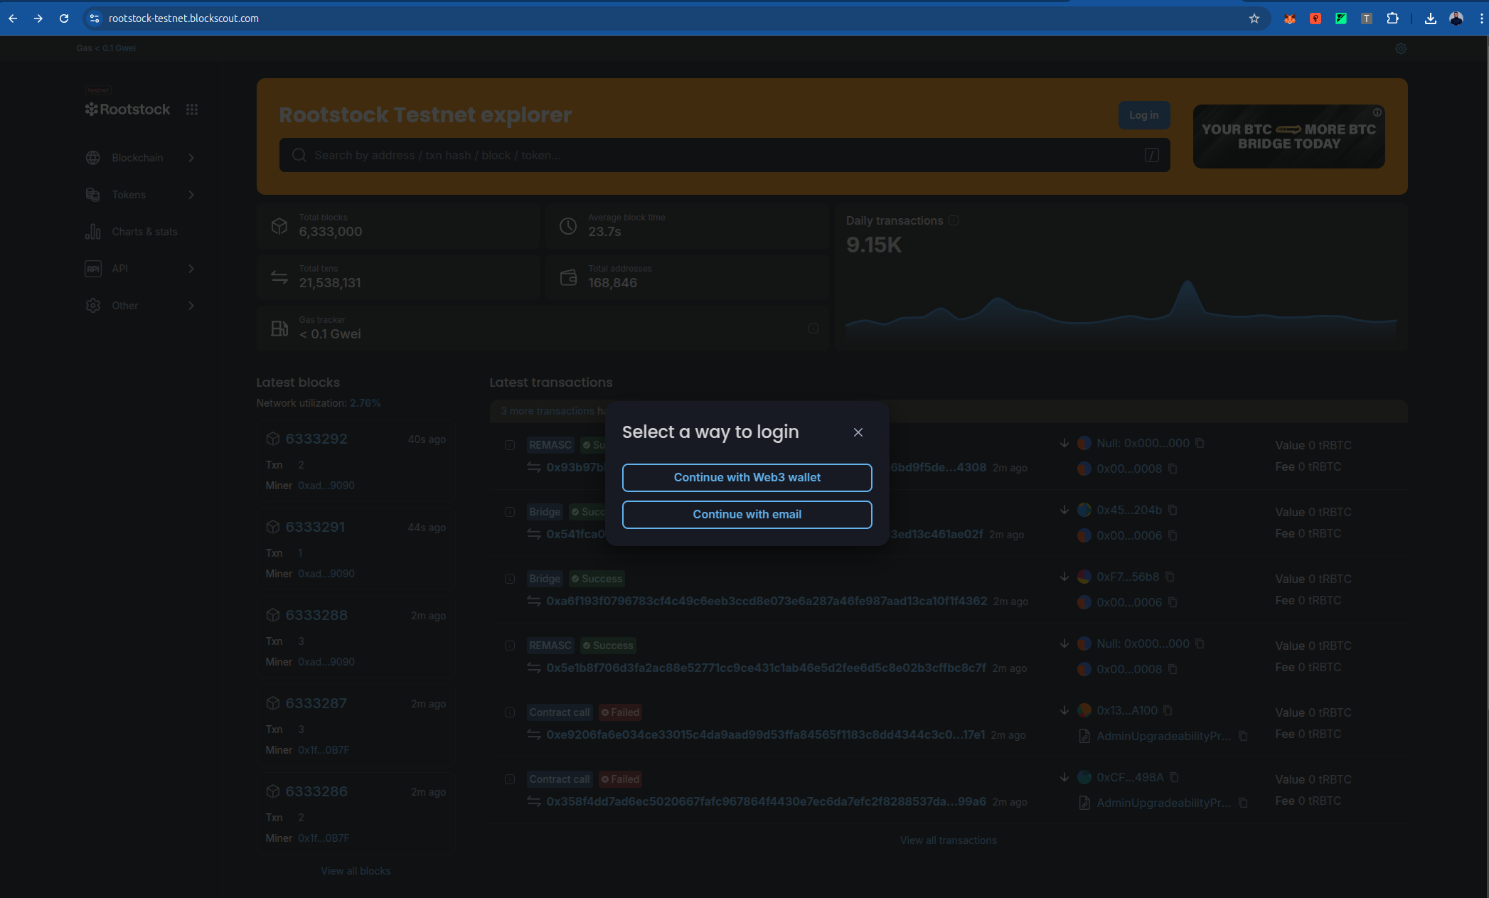Open the apps grid next to Rootstock logo
The width and height of the screenshot is (1489, 898).
pyautogui.click(x=192, y=109)
